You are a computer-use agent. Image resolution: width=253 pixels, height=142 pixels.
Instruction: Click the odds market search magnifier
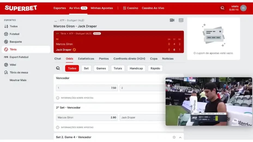click(58, 68)
